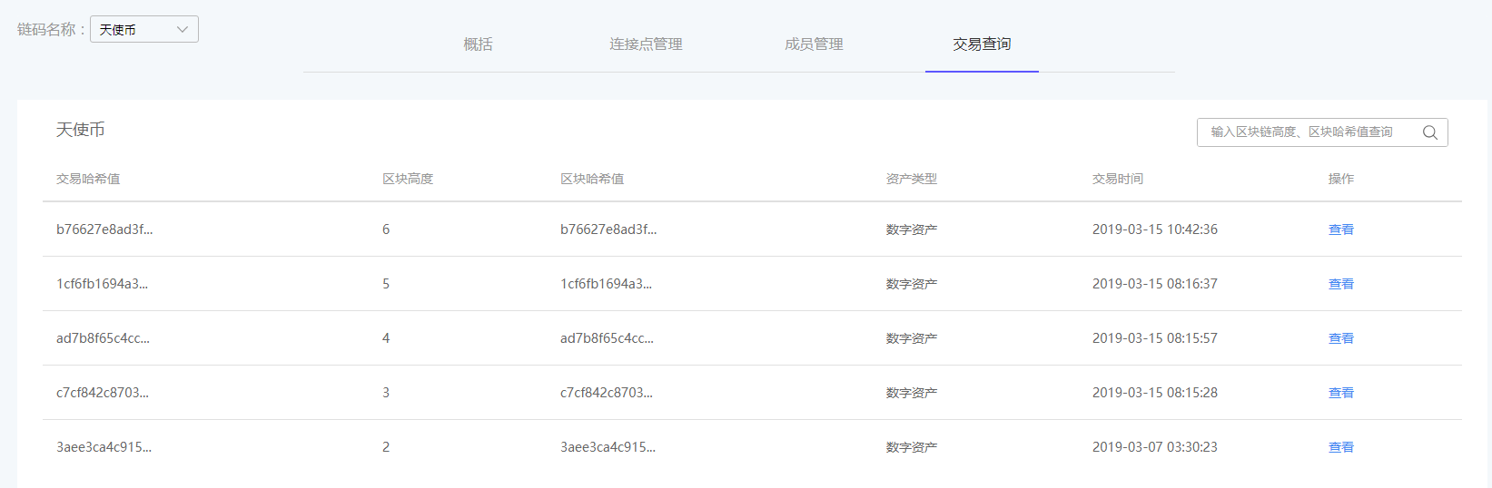Image resolution: width=1492 pixels, height=488 pixels.
Task: Click the search magnifier icon
Action: 1429,132
